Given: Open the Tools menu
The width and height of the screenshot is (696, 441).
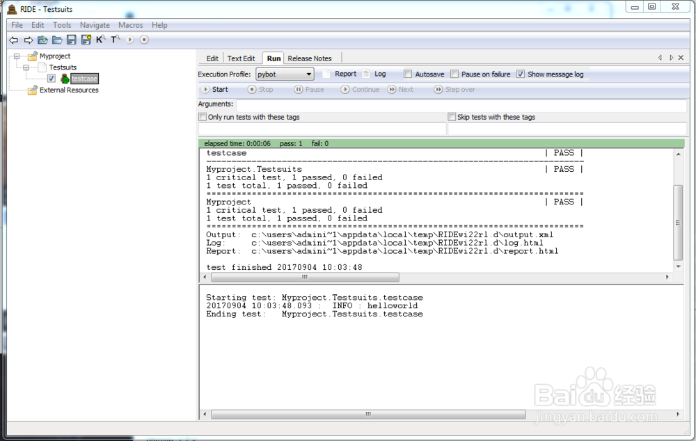Looking at the screenshot, I should [x=62, y=25].
